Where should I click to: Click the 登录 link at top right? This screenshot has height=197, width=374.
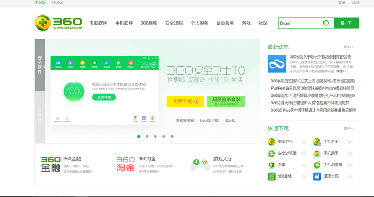point(342,2)
